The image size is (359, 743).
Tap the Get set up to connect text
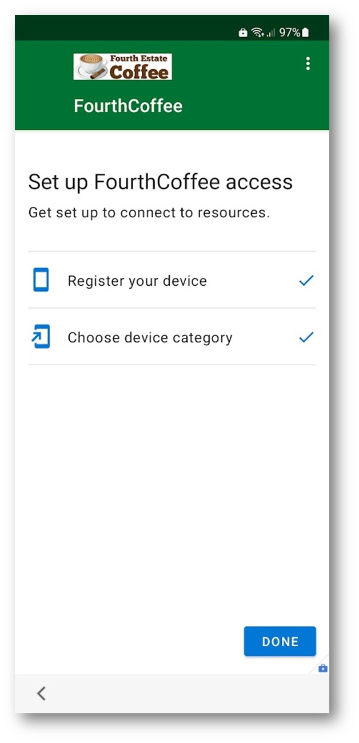pyautogui.click(x=149, y=213)
